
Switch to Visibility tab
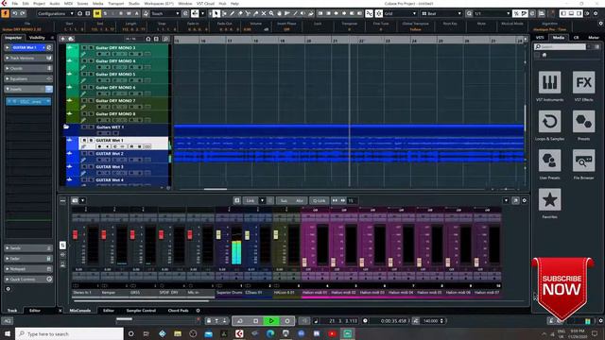(38, 38)
